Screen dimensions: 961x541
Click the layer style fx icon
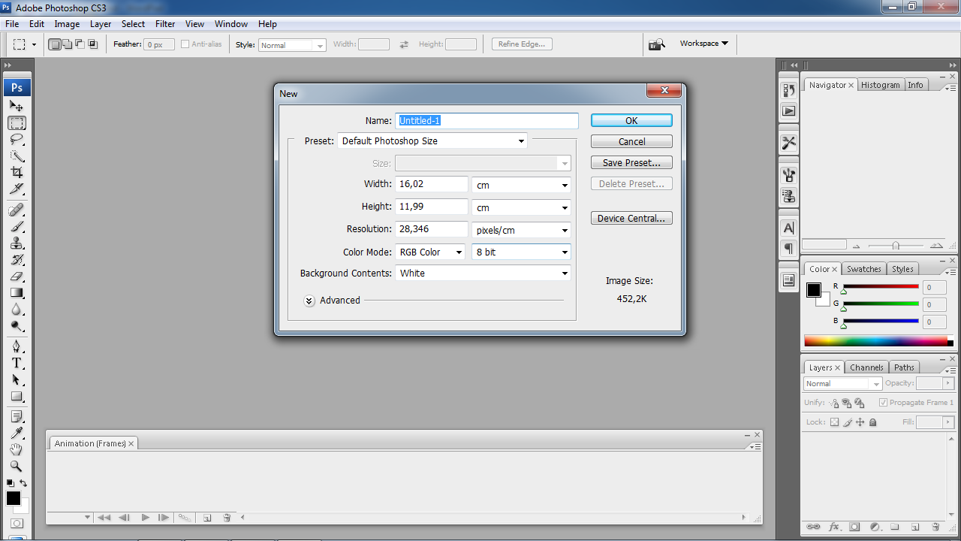click(833, 527)
